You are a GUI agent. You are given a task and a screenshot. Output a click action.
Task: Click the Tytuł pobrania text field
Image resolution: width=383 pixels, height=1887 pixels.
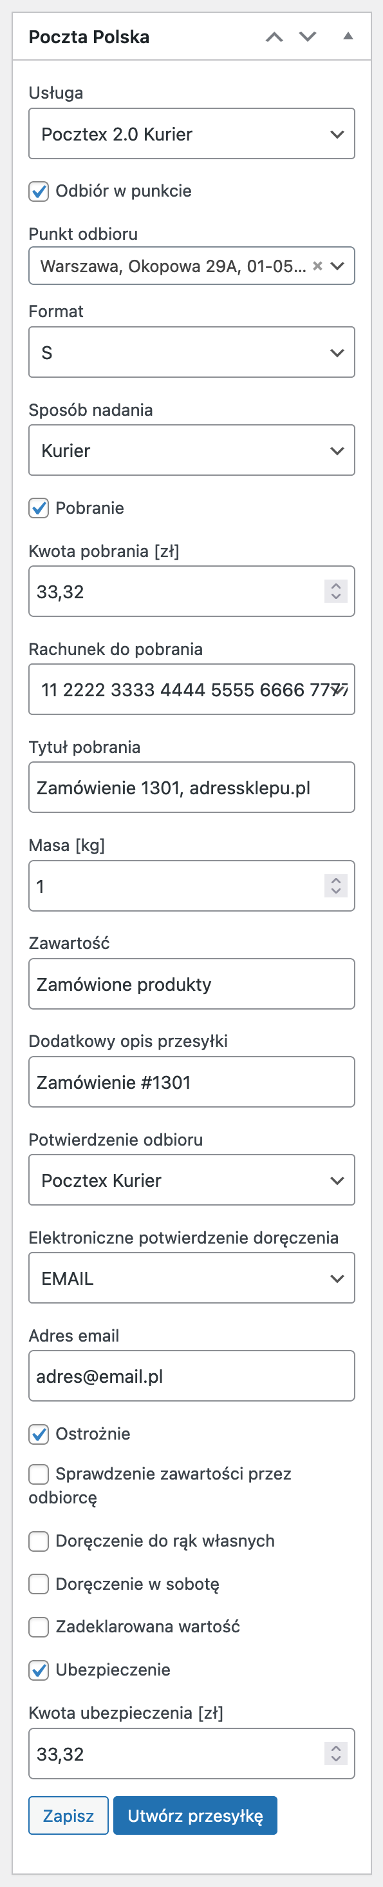[192, 787]
